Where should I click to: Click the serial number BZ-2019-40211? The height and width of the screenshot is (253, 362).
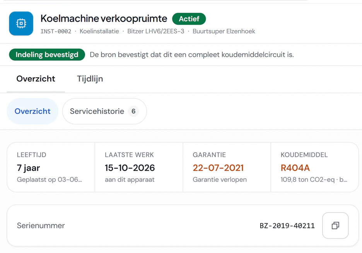287,226
